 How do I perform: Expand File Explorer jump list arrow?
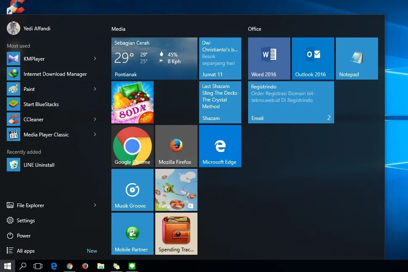pos(95,205)
